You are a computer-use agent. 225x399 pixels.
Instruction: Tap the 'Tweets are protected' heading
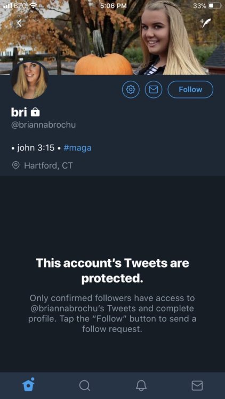[112, 271]
